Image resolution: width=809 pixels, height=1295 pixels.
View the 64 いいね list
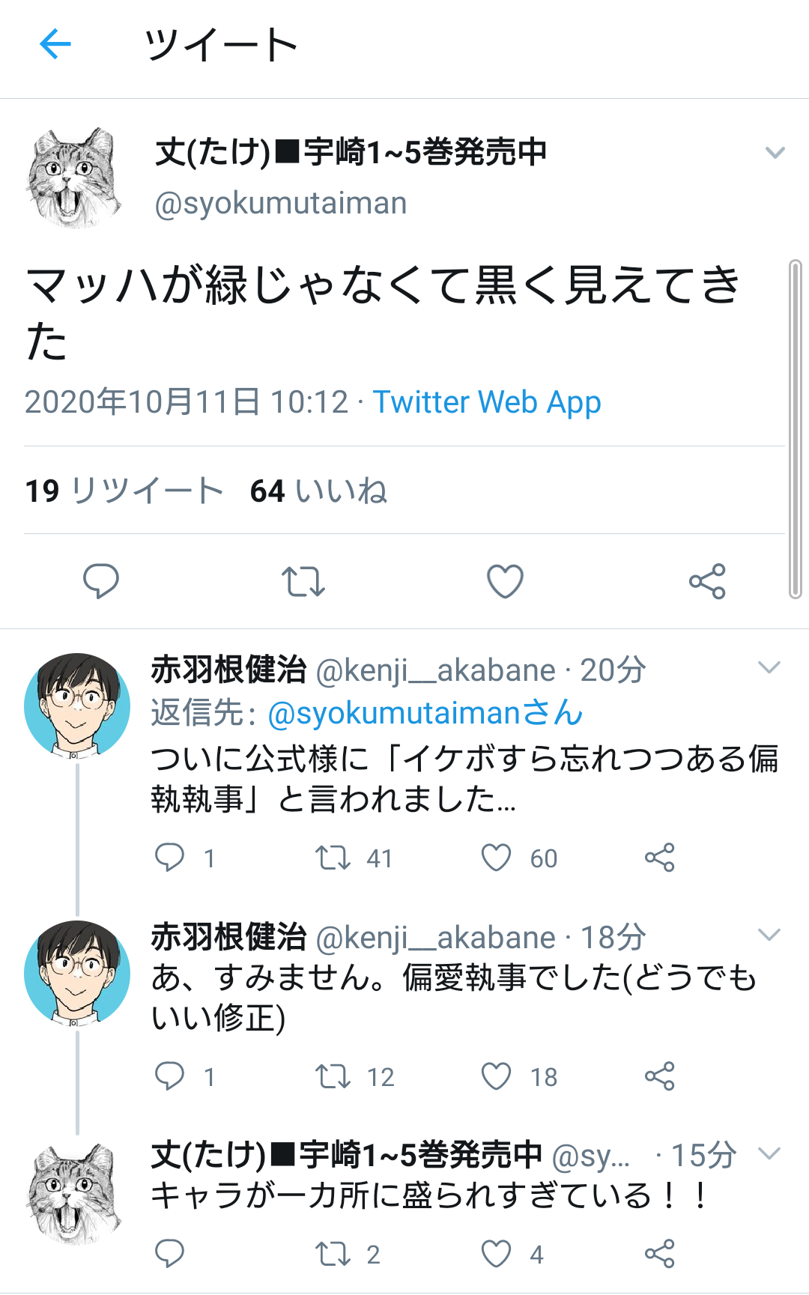318,491
